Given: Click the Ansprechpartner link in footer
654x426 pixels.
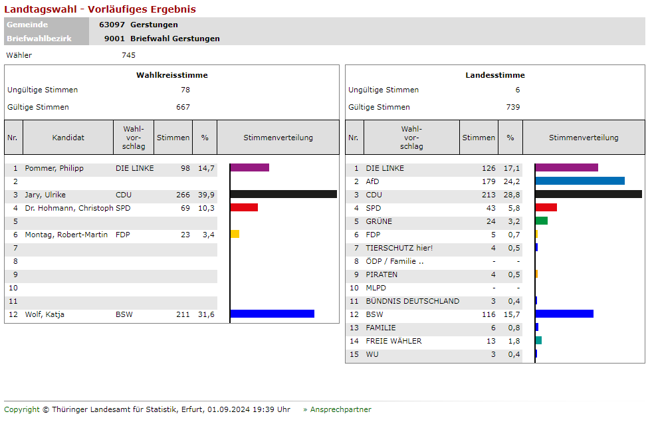Looking at the screenshot, I should point(340,409).
